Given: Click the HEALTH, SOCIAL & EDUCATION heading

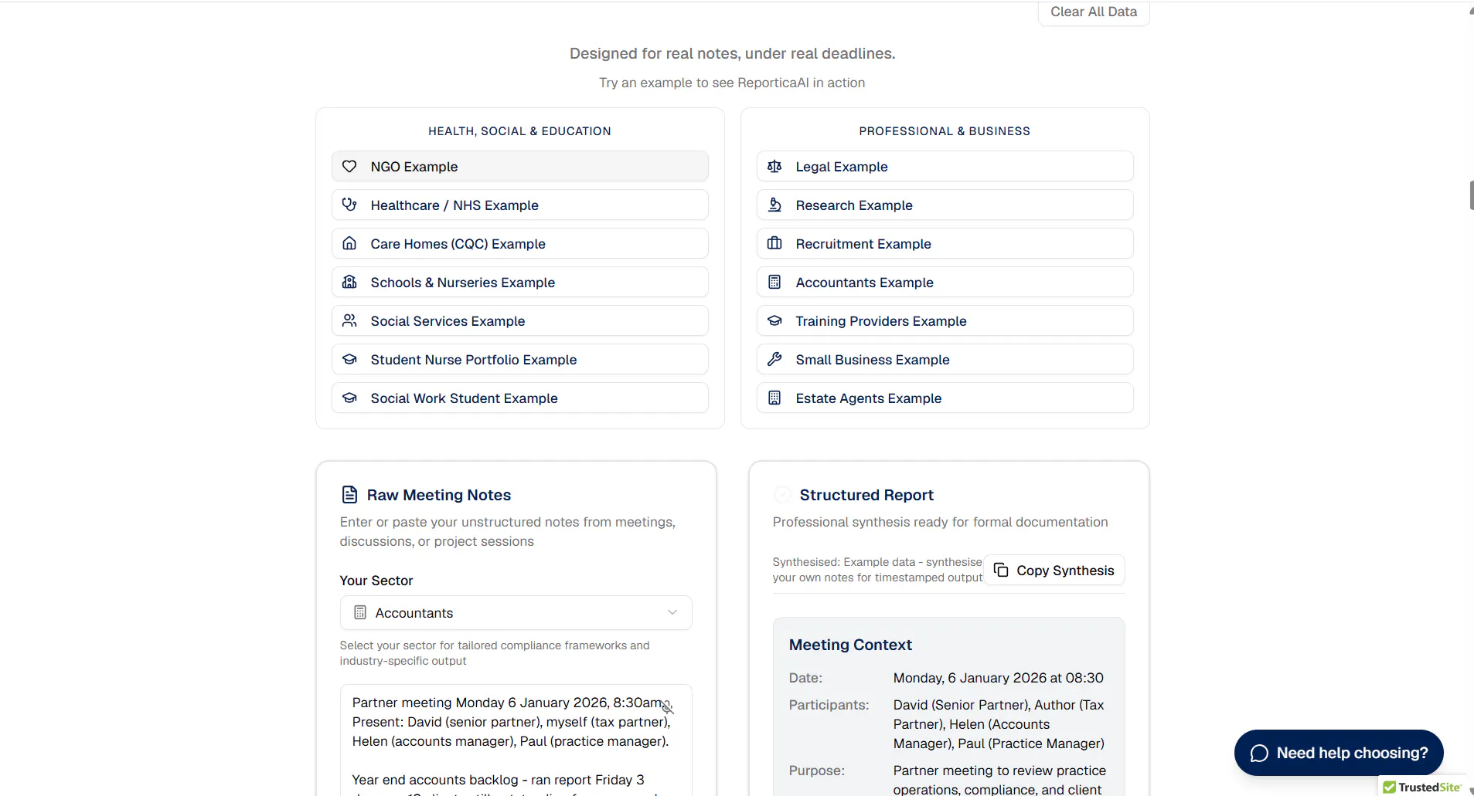Looking at the screenshot, I should 519,131.
